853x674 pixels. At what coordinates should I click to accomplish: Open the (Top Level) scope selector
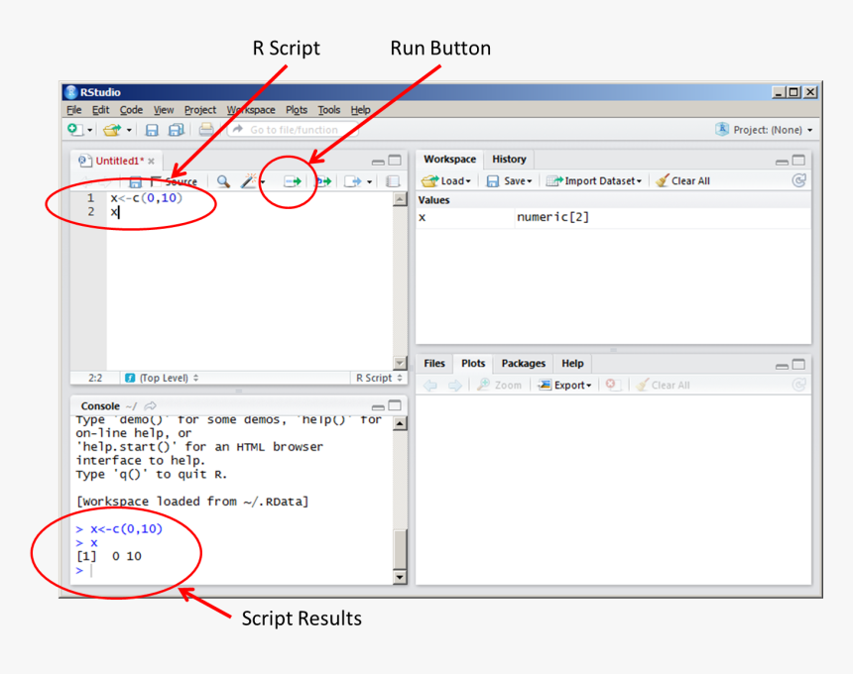pyautogui.click(x=162, y=378)
